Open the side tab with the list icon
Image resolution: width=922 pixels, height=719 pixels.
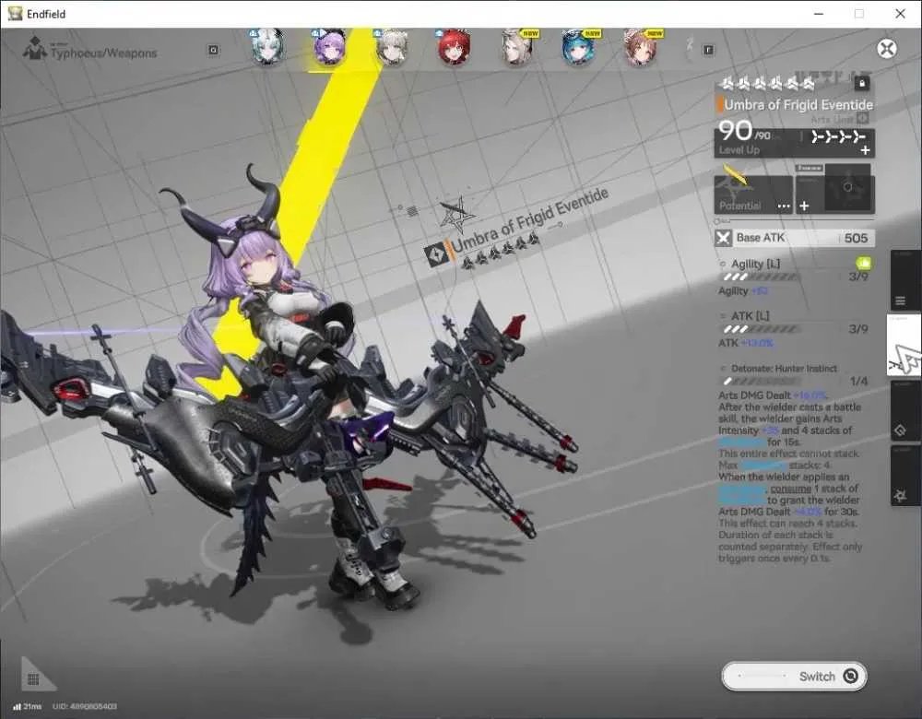(901, 301)
